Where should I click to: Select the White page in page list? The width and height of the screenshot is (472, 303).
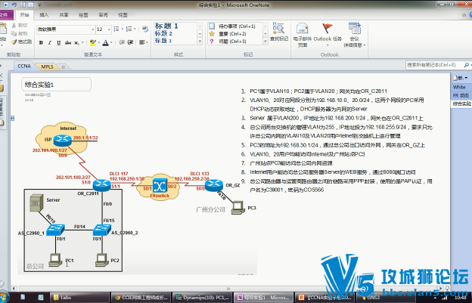(x=459, y=87)
